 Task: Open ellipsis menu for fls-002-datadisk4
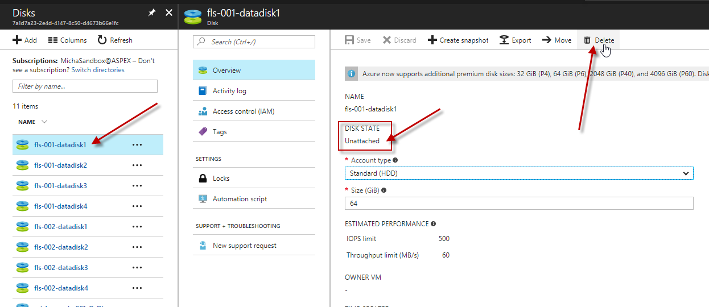[x=137, y=288]
